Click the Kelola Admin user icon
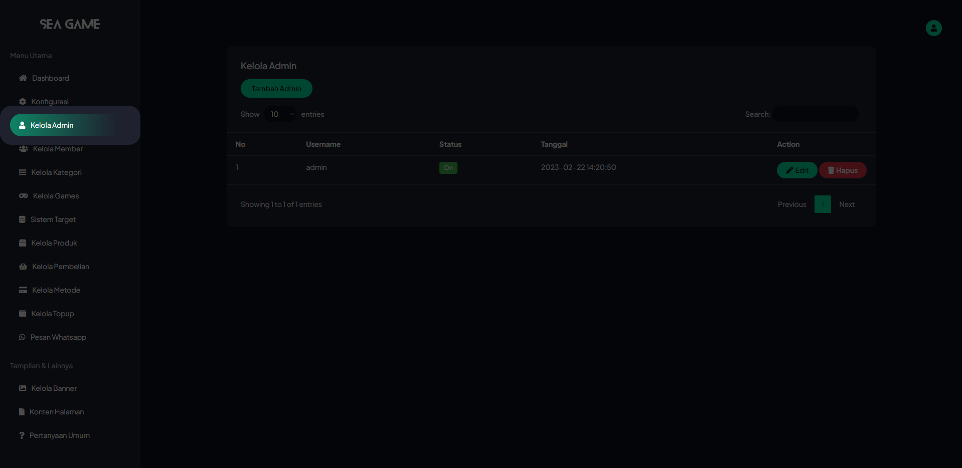 coord(22,125)
